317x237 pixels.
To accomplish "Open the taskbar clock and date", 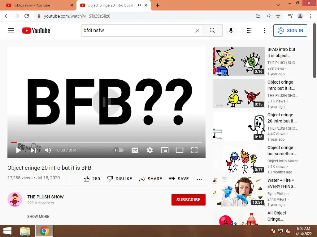I will [x=303, y=231].
